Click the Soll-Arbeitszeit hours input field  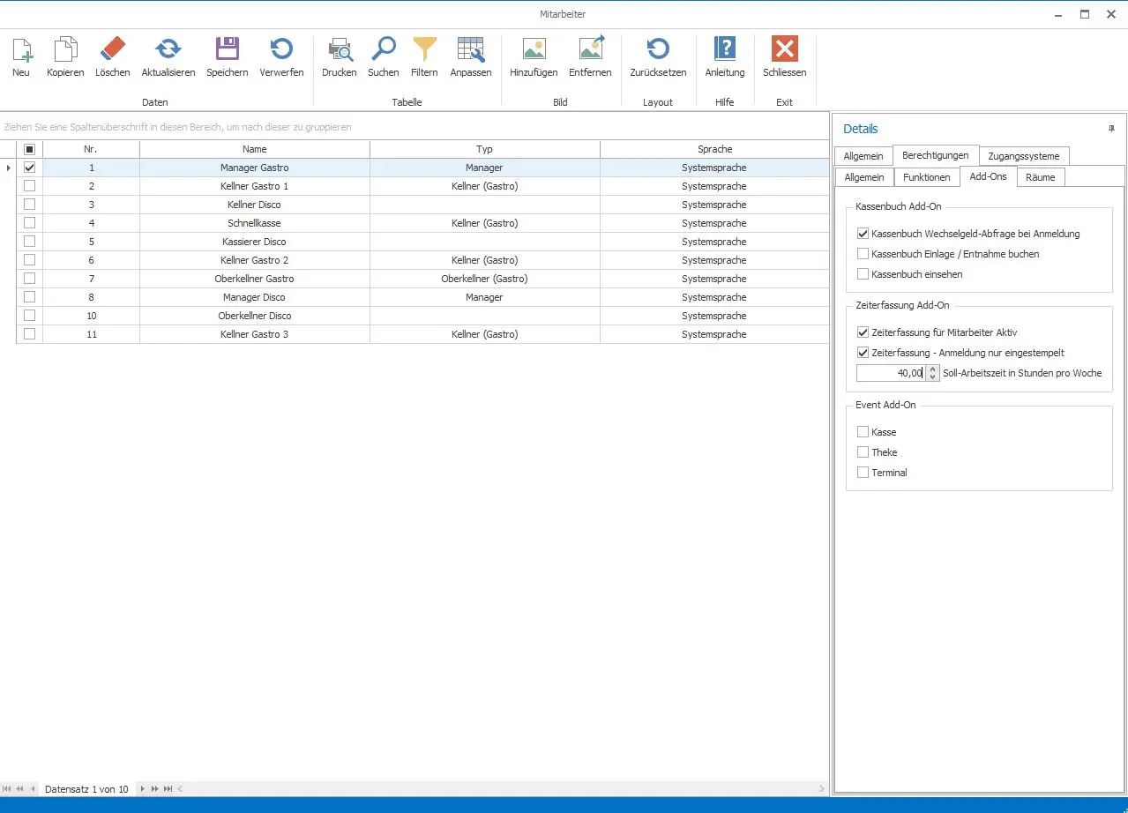click(891, 373)
